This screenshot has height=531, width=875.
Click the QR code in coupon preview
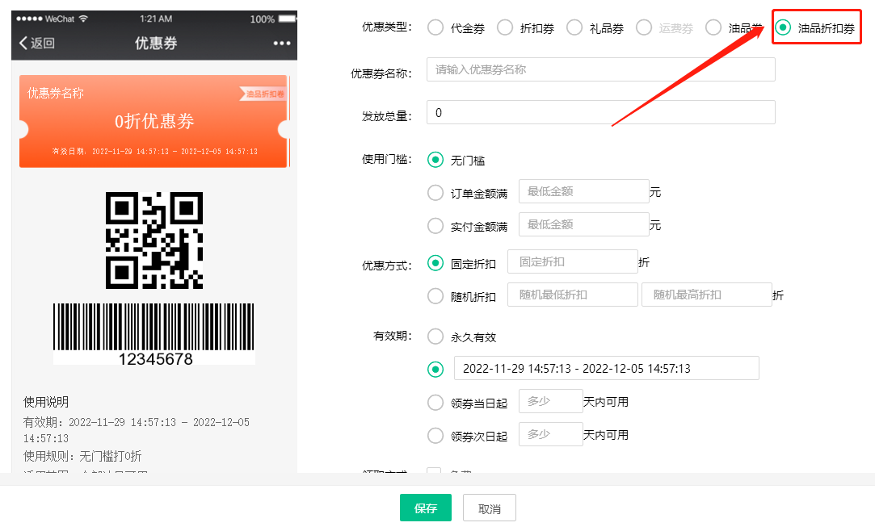pos(154,240)
